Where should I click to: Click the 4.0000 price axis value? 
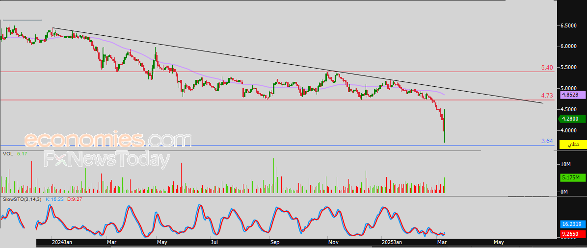(x=568, y=130)
